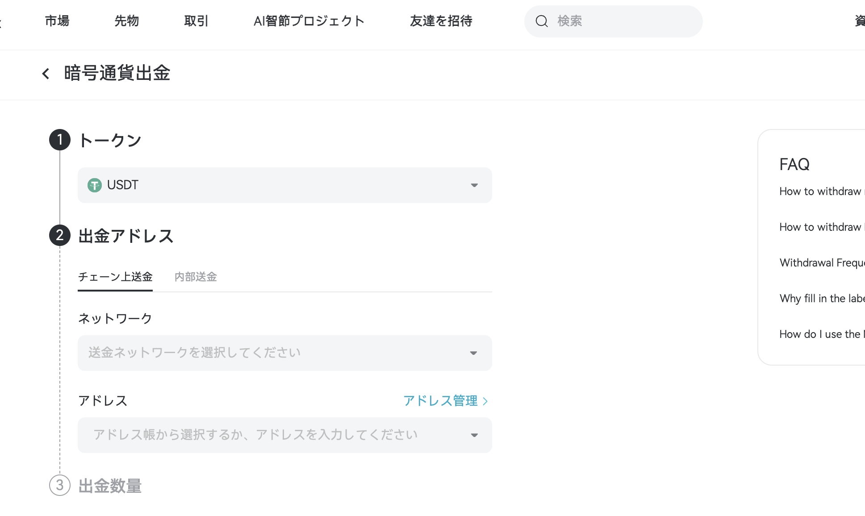Image resolution: width=865 pixels, height=516 pixels.
Task: Open the アドレス管理 page
Action: click(x=440, y=401)
